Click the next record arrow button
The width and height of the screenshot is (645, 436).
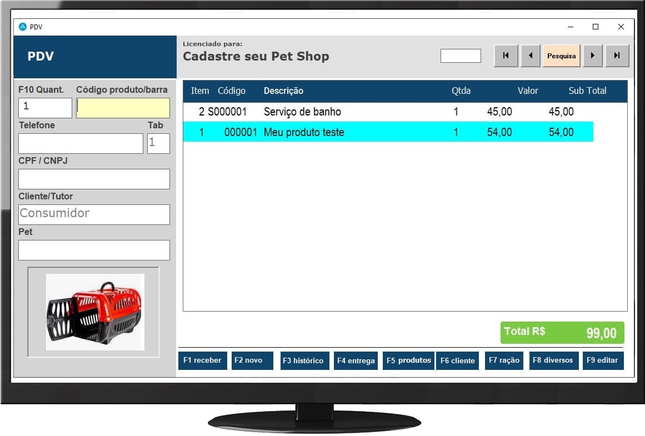(592, 56)
